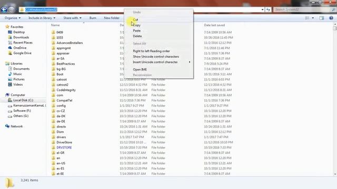Select the Libraries node
337x189 pixels.
[16, 64]
